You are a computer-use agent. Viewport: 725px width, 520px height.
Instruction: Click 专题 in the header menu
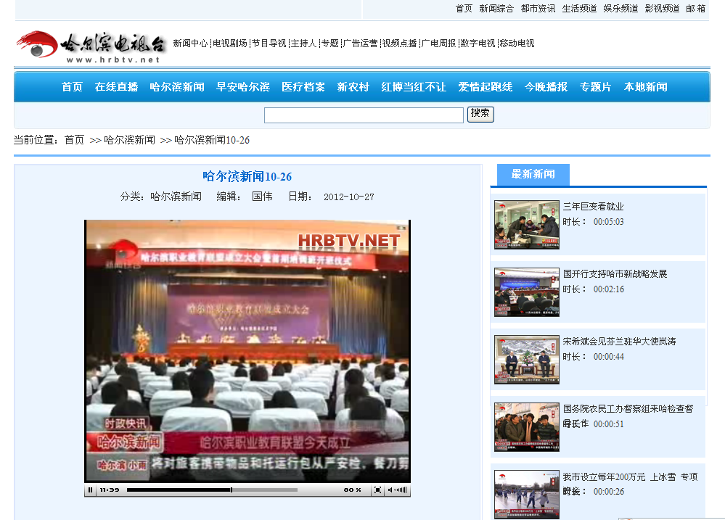coord(330,43)
